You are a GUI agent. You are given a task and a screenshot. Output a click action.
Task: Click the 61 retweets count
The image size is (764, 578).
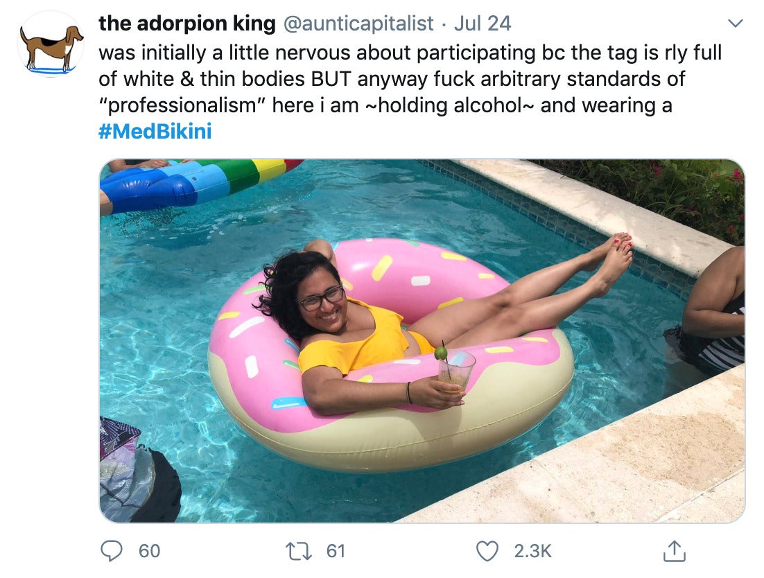(336, 551)
